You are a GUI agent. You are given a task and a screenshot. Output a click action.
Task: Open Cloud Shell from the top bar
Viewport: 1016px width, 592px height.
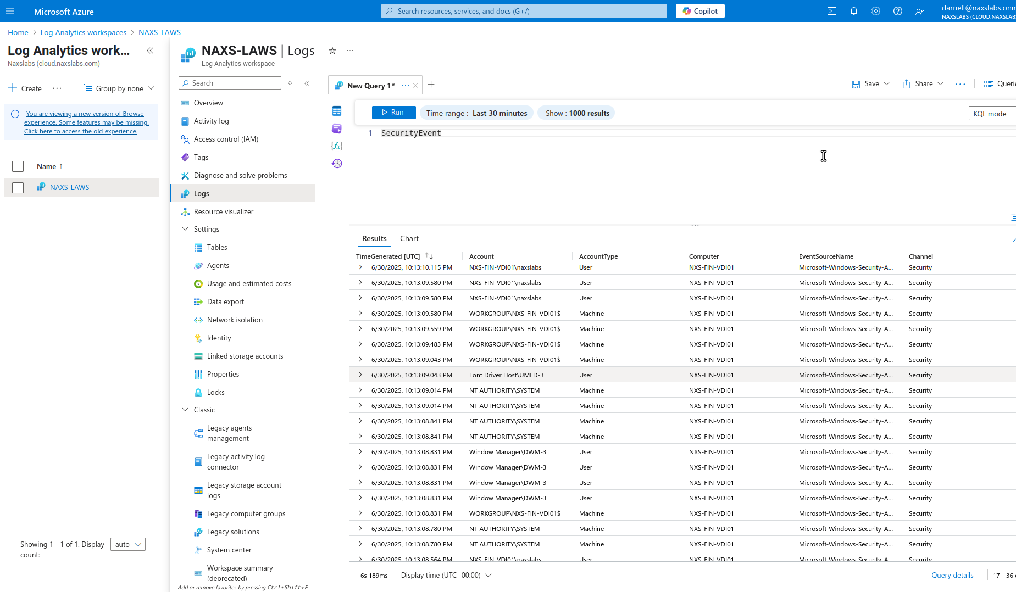[832, 11]
